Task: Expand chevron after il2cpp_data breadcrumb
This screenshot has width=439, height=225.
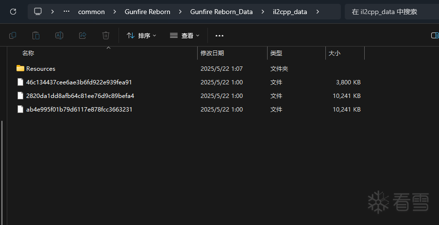Action: click(317, 12)
